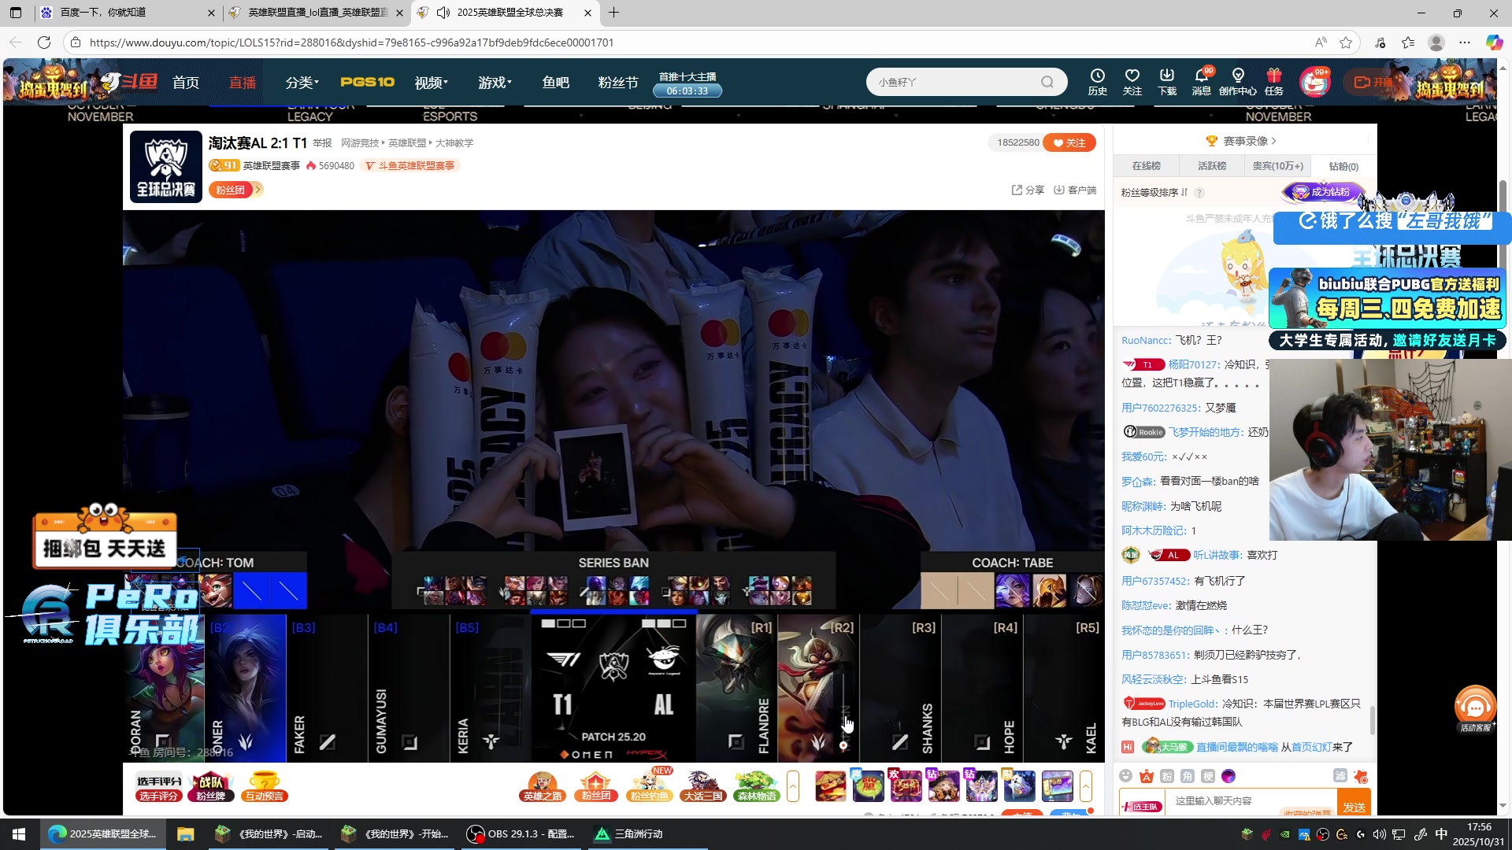Switch to the 活跃榜 tab

[x=1212, y=166]
